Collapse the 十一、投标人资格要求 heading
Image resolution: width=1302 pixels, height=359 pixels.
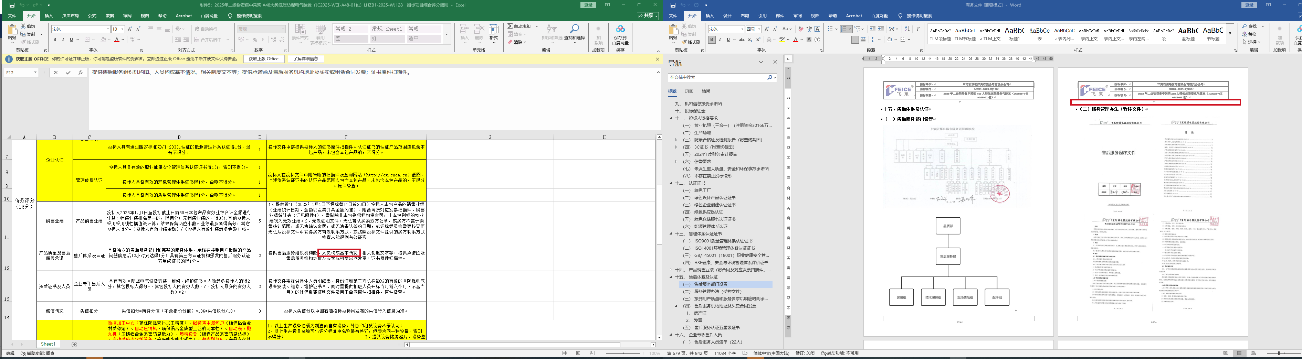tap(671, 118)
